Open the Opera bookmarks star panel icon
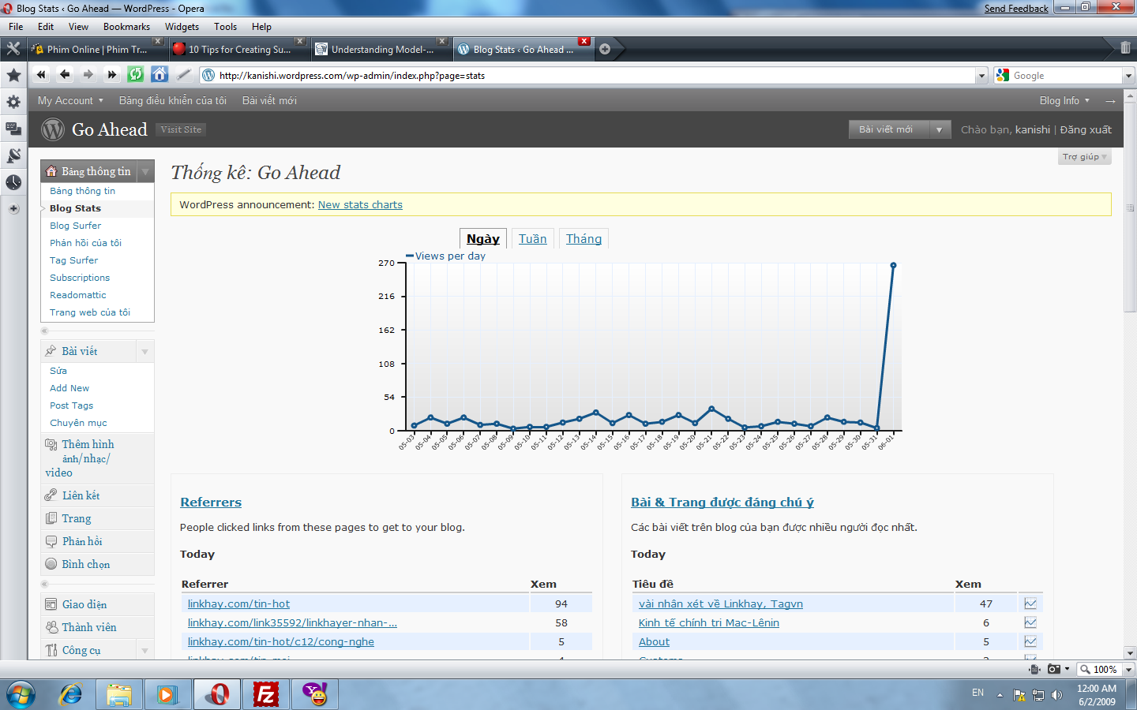Image resolution: width=1137 pixels, height=710 pixels. 13,76
